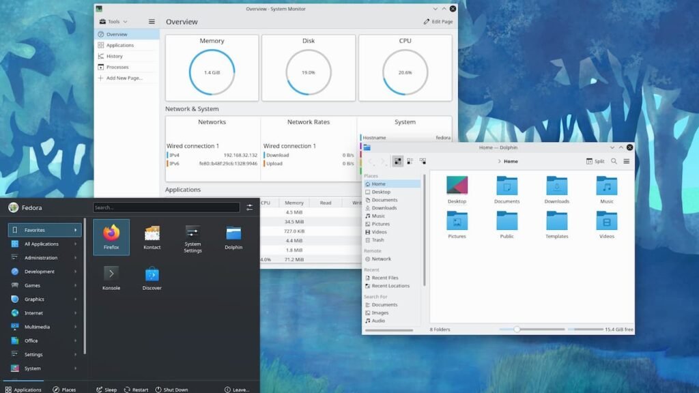Launch Dolphin from the Favorites grid

233,237
